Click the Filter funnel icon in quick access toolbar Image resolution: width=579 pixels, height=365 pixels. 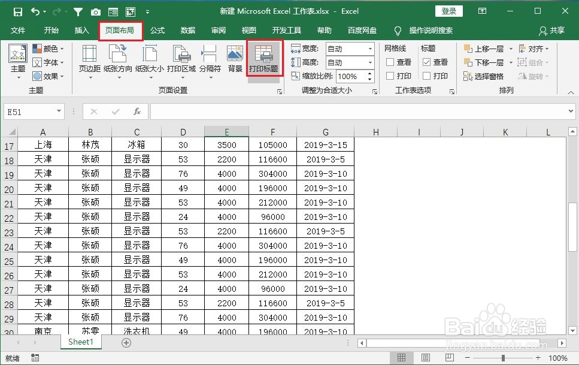[x=78, y=12]
